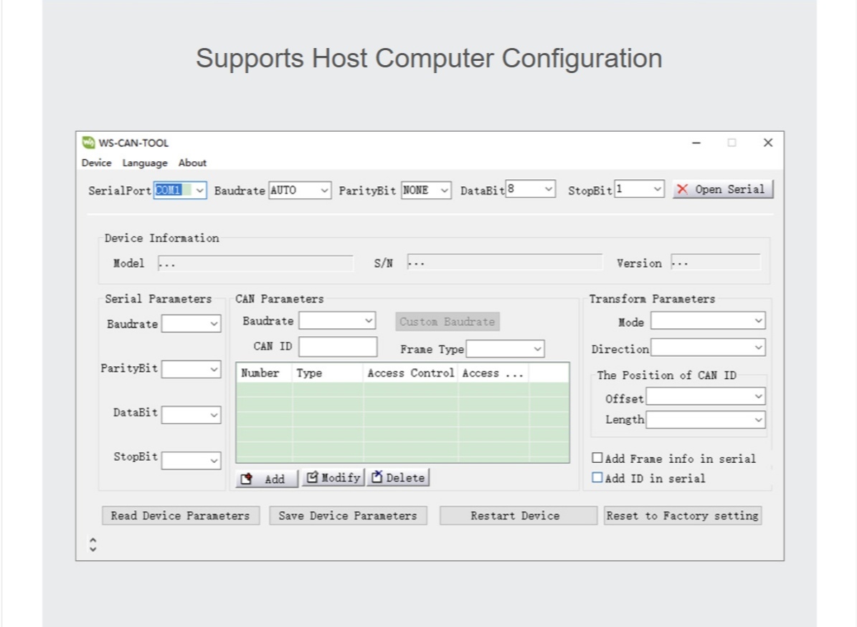Check the Add ID in serial option

pos(597,478)
